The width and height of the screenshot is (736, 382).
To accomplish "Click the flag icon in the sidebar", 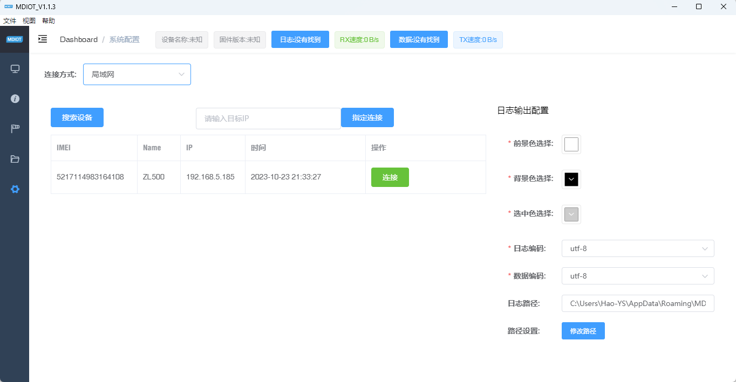I will click(x=15, y=128).
